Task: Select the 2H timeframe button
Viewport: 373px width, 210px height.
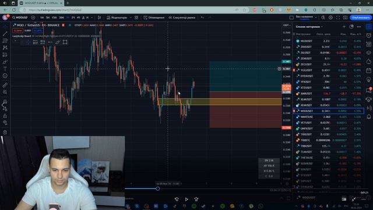Action: [73, 17]
